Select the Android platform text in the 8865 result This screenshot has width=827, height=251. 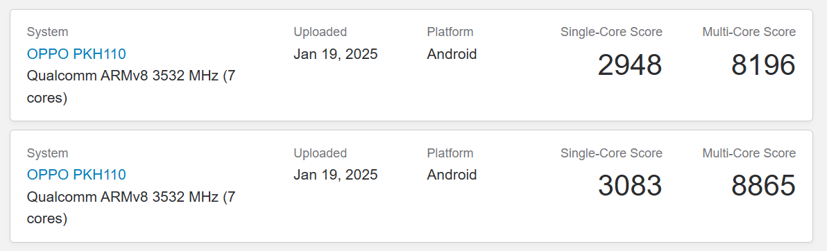click(452, 175)
